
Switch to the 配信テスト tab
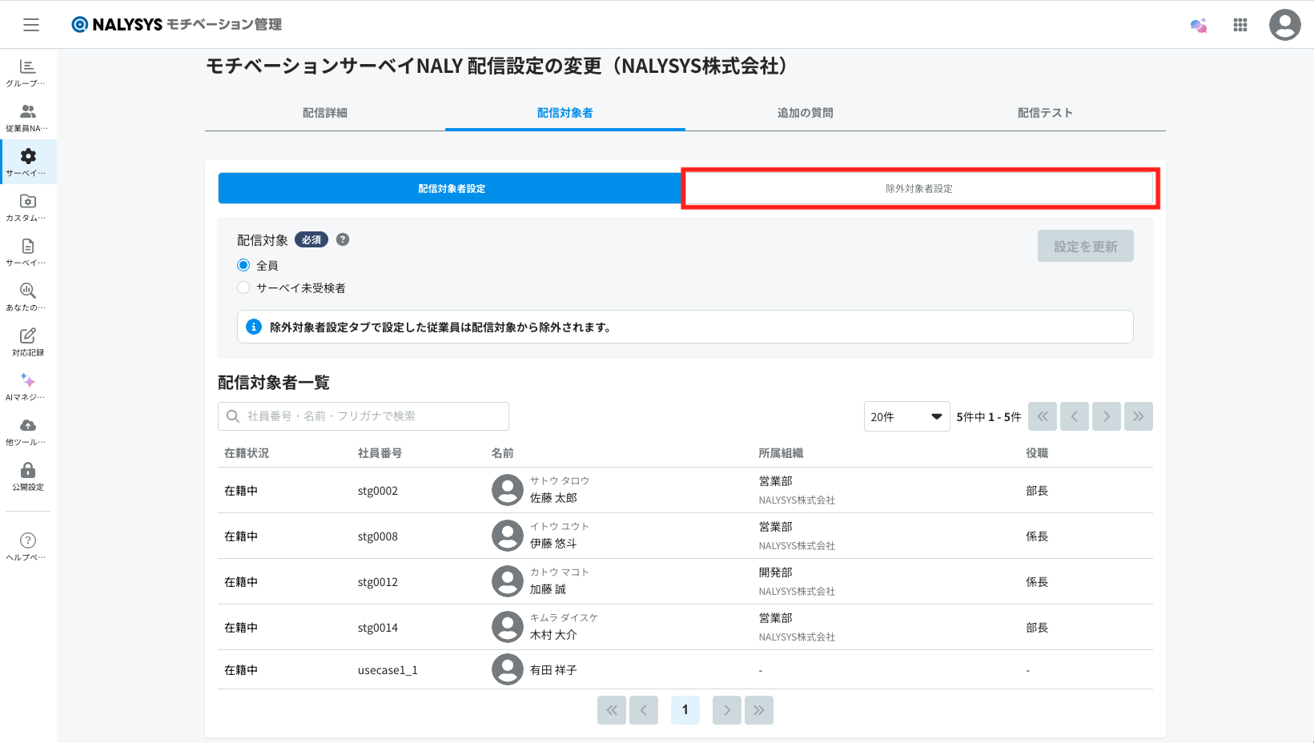[x=1046, y=113]
